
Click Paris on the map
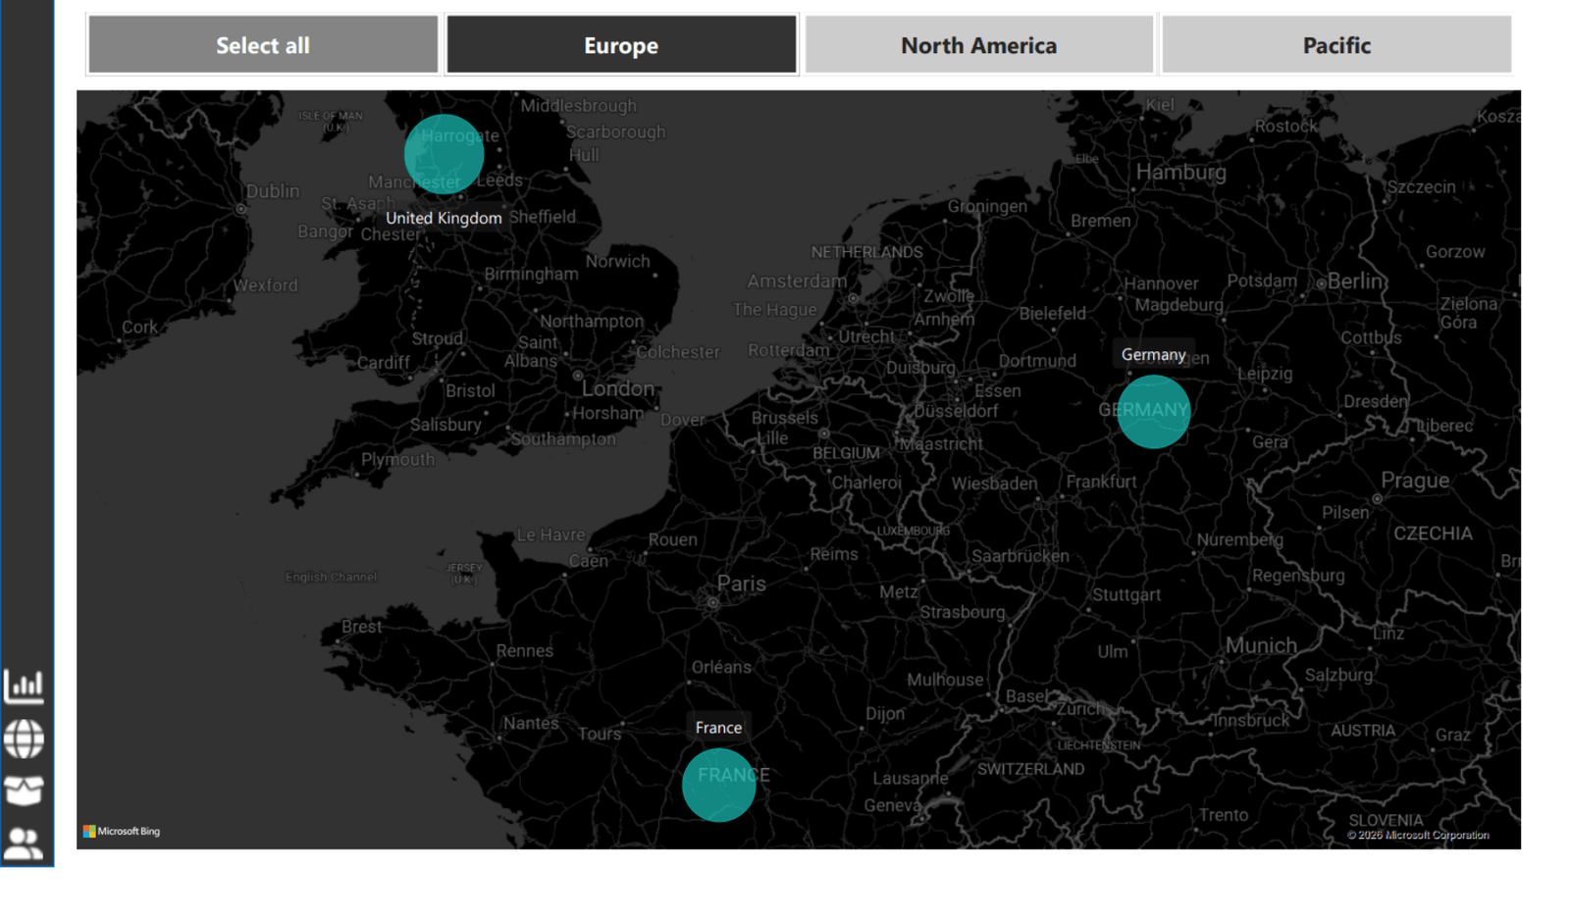coord(741,584)
